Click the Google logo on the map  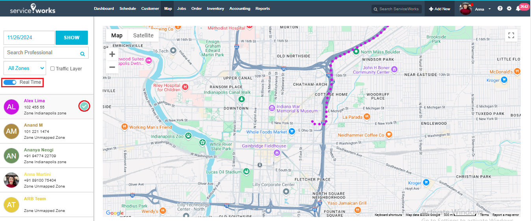(x=115, y=213)
